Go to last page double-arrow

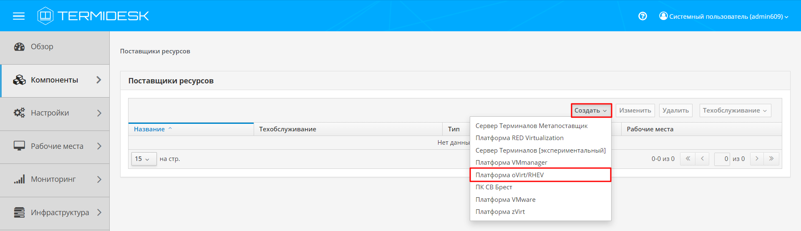771,159
